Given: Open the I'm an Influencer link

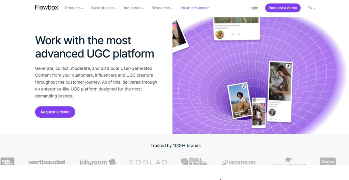Looking at the screenshot, I should tap(194, 8).
